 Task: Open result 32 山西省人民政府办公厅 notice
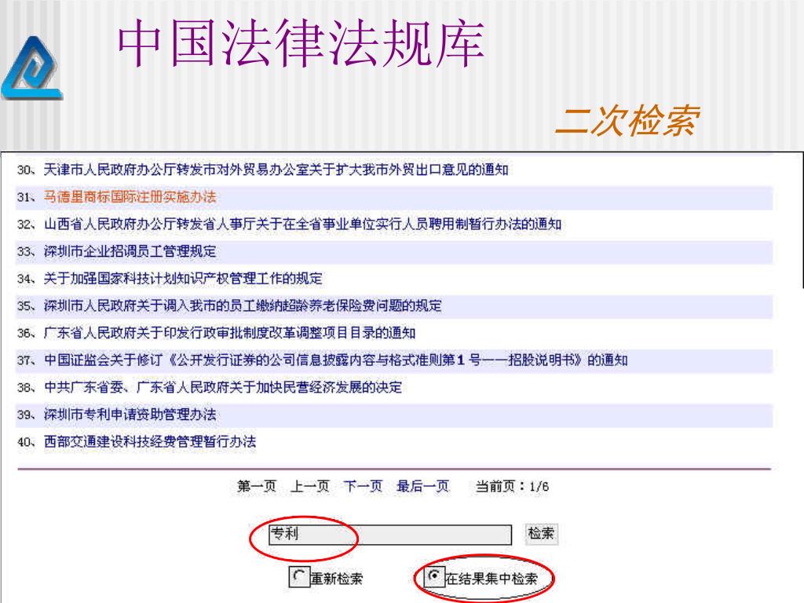pyautogui.click(x=302, y=224)
